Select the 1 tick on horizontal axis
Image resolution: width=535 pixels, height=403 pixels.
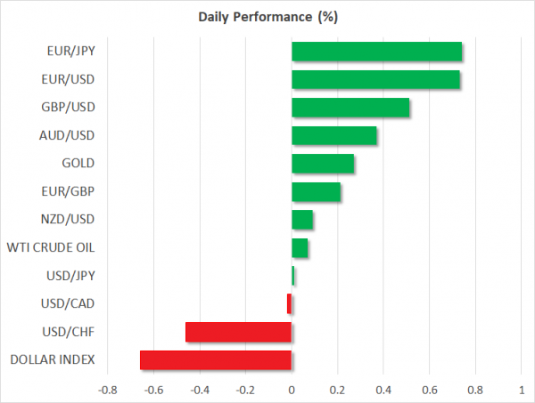(x=522, y=390)
